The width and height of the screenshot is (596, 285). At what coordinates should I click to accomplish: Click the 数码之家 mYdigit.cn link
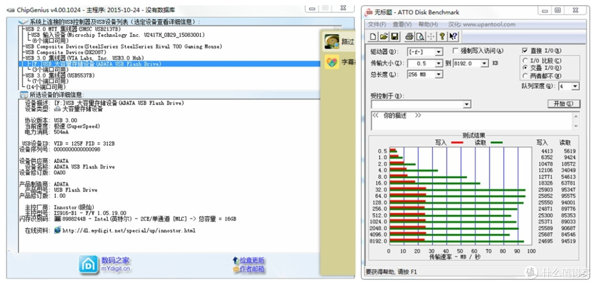click(115, 264)
